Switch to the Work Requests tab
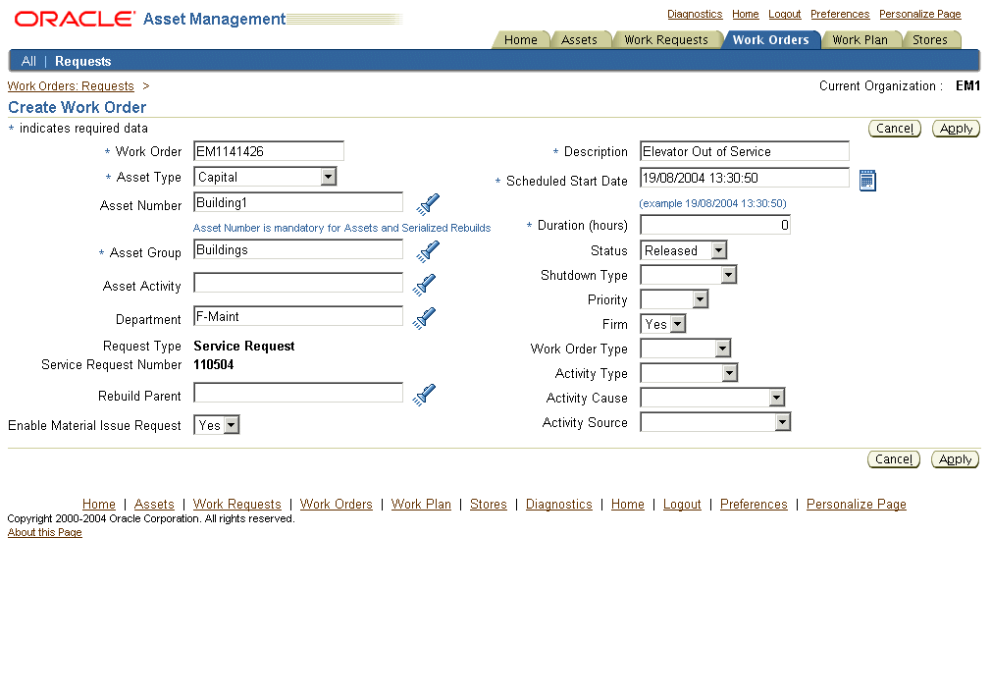This screenshot has width=991, height=699. pyautogui.click(x=666, y=40)
